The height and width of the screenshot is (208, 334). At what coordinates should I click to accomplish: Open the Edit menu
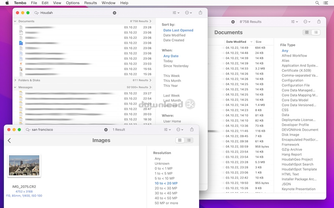[45, 3]
